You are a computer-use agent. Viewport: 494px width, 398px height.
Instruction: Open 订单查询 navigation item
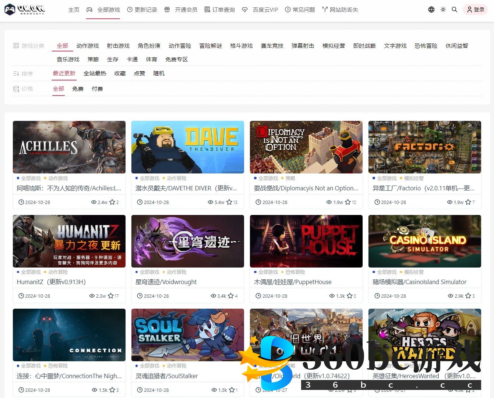(220, 10)
